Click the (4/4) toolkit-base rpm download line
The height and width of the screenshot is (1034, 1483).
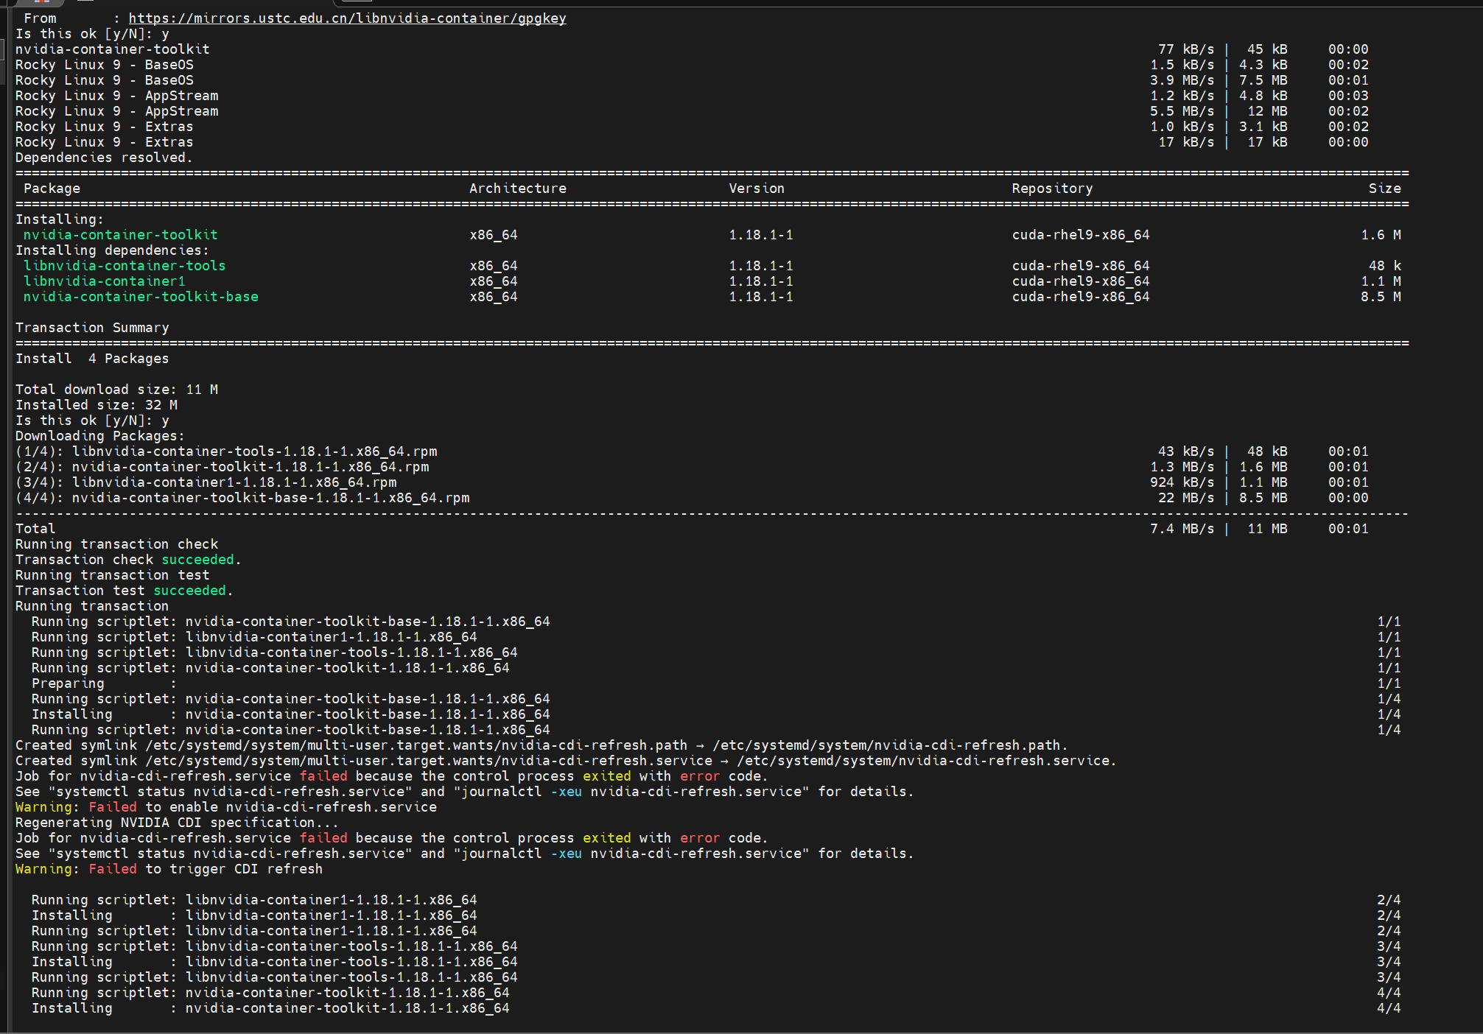click(x=242, y=498)
